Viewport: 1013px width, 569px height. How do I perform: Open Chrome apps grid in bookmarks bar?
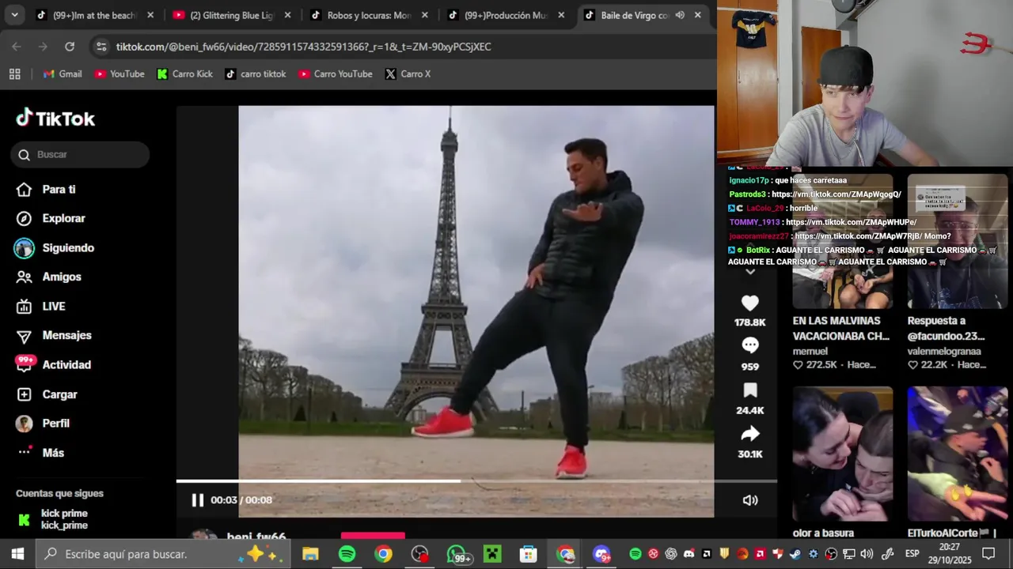14,73
